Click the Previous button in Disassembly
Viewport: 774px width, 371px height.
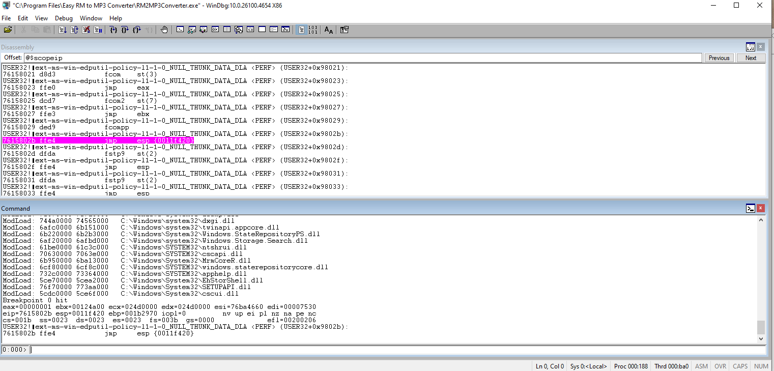[719, 58]
